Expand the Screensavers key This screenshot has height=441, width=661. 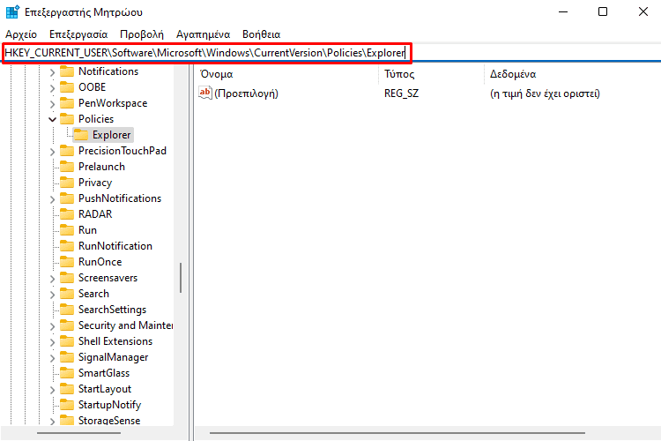pos(52,279)
